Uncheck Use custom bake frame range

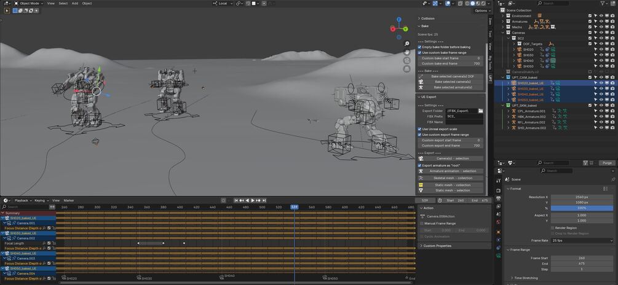tap(419, 52)
